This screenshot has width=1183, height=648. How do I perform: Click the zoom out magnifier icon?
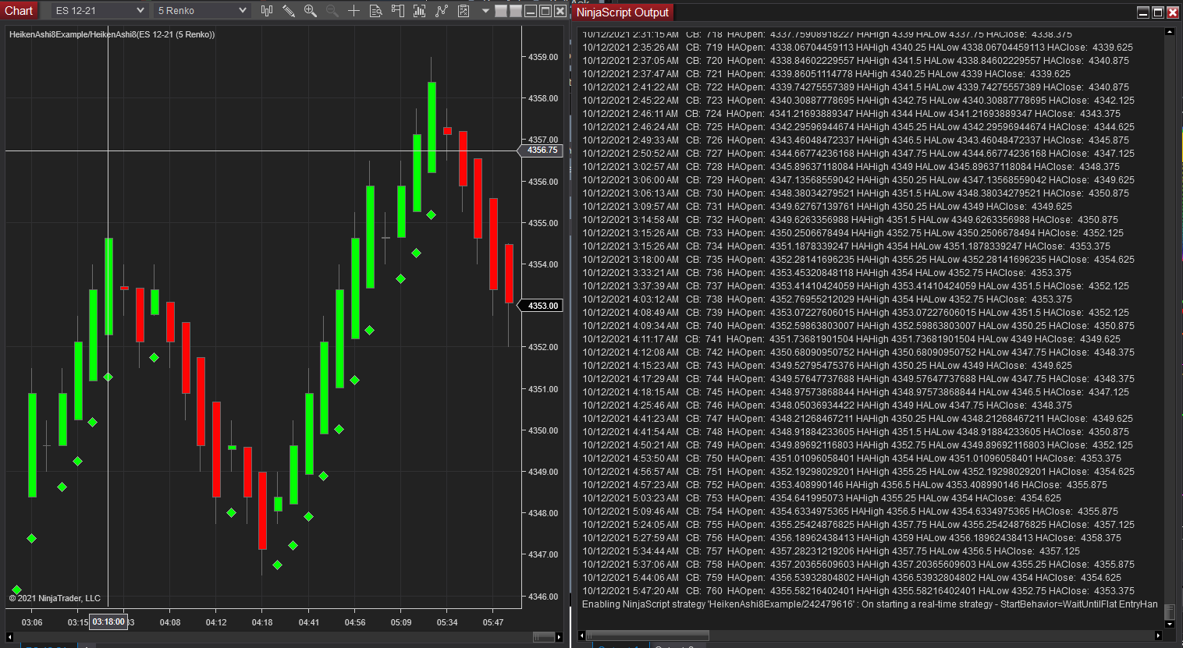click(x=332, y=11)
